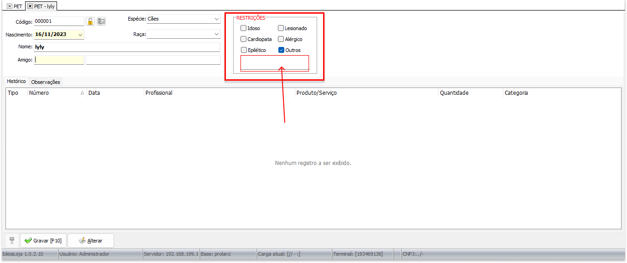The height and width of the screenshot is (263, 627).
Task: Click the folder icon next to the padlock
Action: tap(101, 21)
